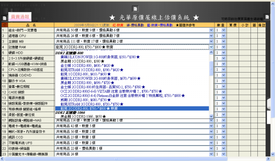This screenshot has width=275, height=161.
Task: Click the 記憶體 RAM row label
Action: [x=17, y=47]
